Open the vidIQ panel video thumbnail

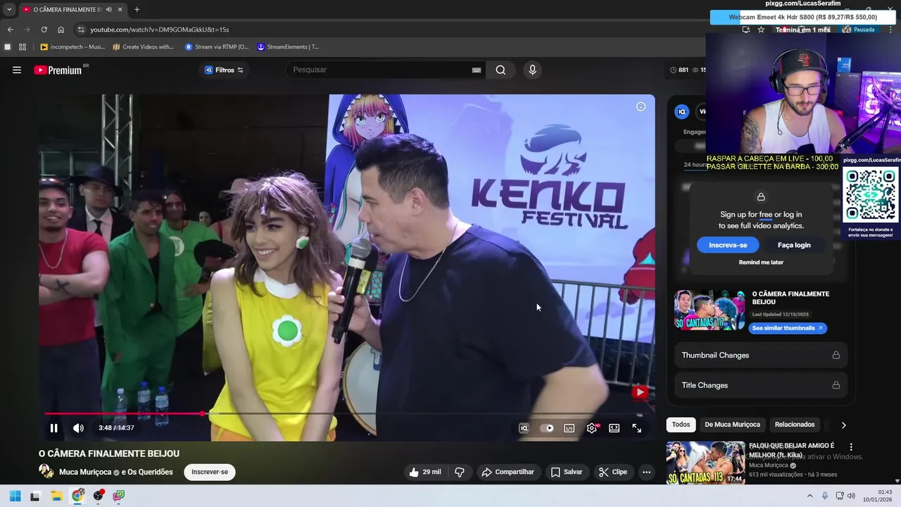click(710, 310)
